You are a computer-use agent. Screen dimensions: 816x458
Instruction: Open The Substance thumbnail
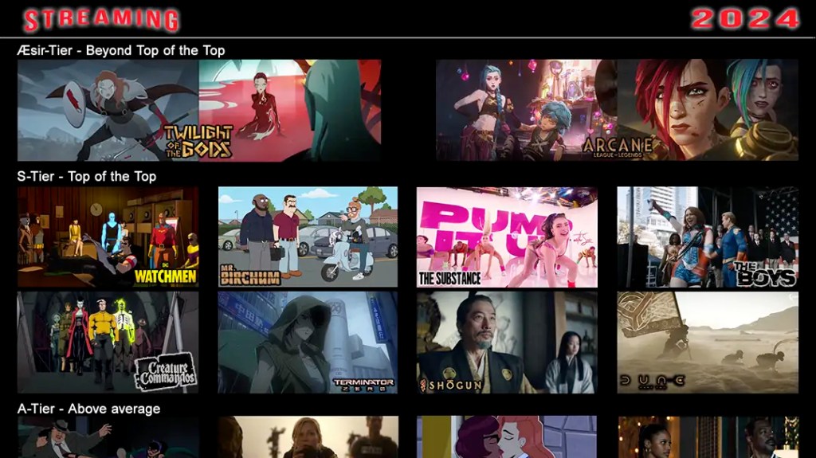pyautogui.click(x=507, y=237)
